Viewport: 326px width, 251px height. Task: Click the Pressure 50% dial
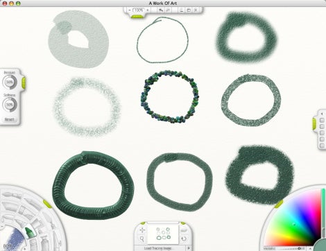click(10, 82)
